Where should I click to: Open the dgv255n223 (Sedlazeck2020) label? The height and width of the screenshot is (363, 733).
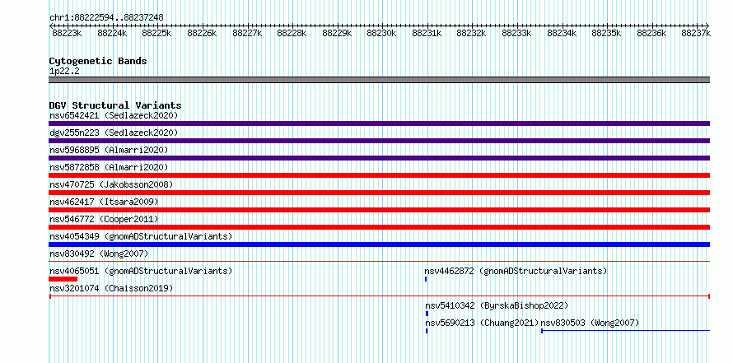coord(114,133)
